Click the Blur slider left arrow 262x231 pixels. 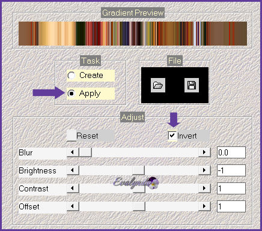[x=73, y=152]
